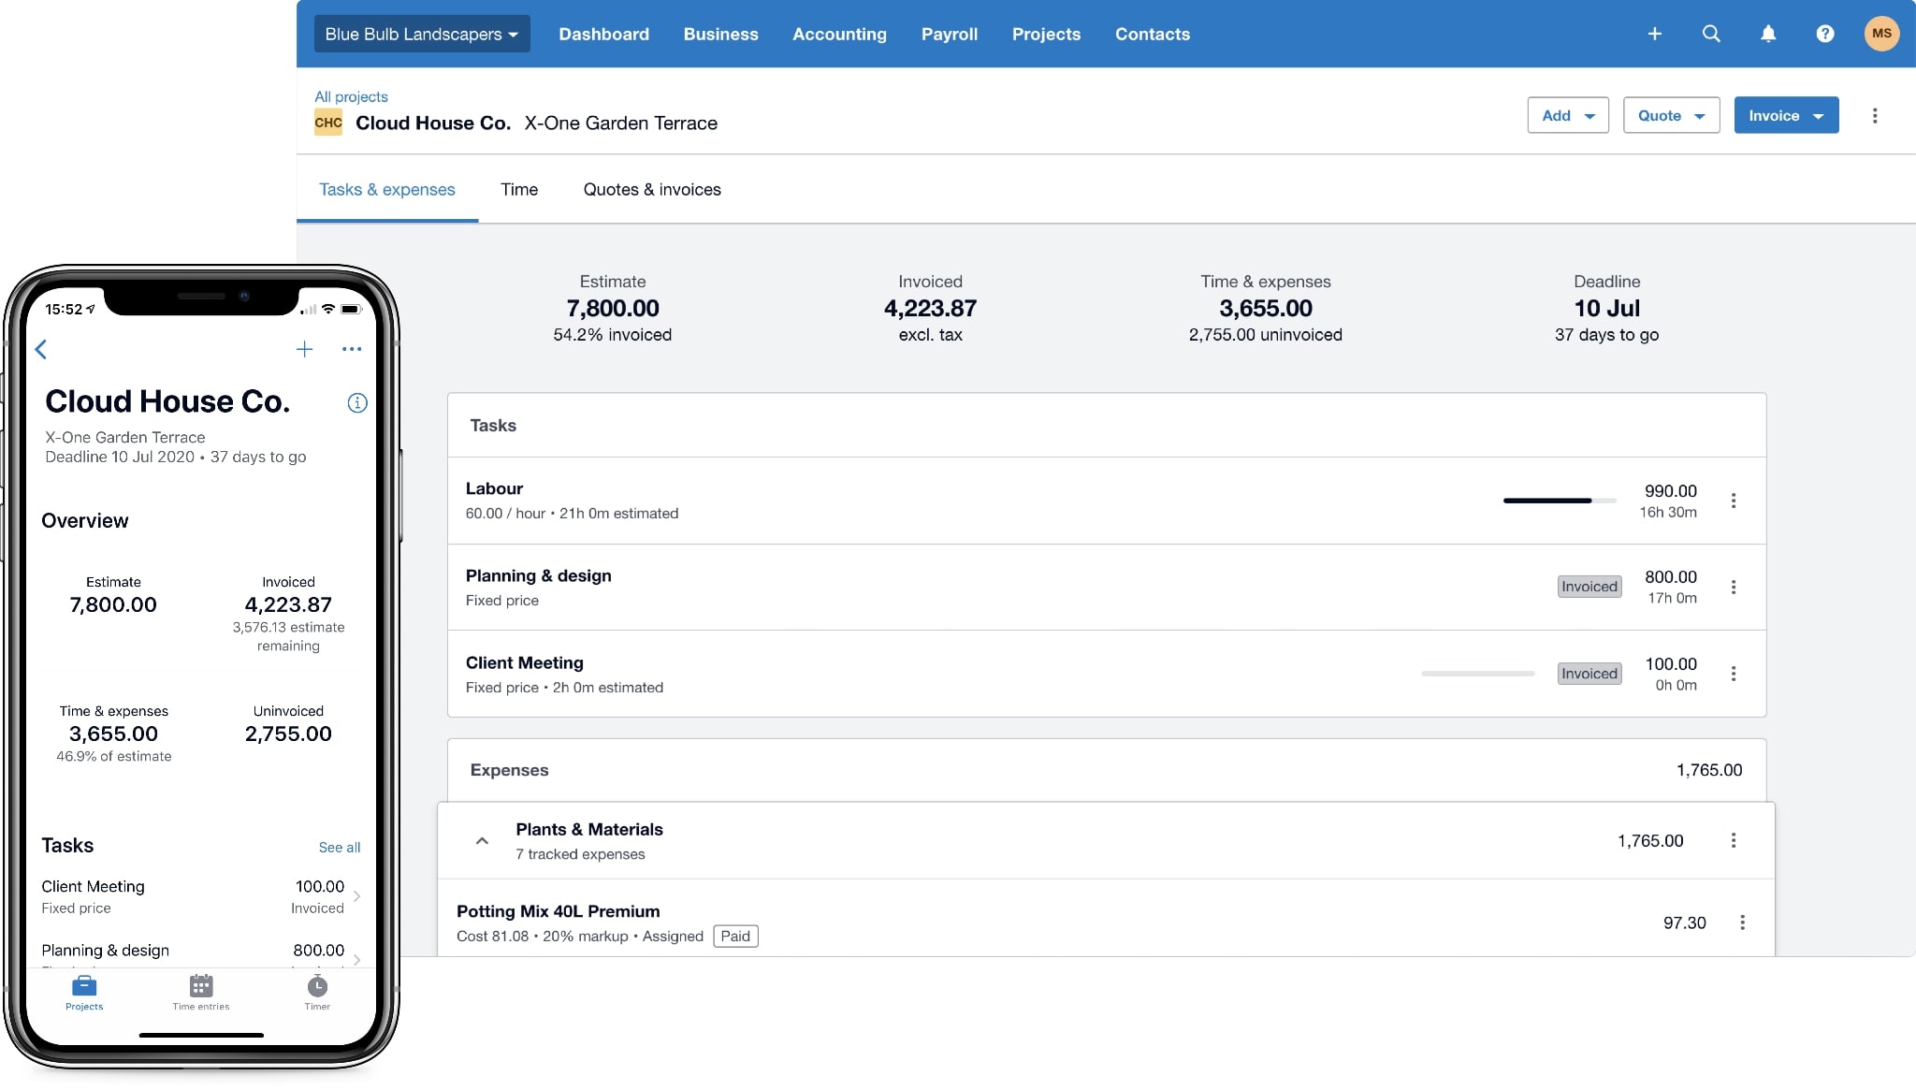Switch to the Quotes & invoices tab
This screenshot has height=1090, width=1916.
[x=651, y=189]
